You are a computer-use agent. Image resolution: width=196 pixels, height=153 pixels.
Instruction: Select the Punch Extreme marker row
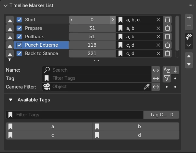coord(41,45)
